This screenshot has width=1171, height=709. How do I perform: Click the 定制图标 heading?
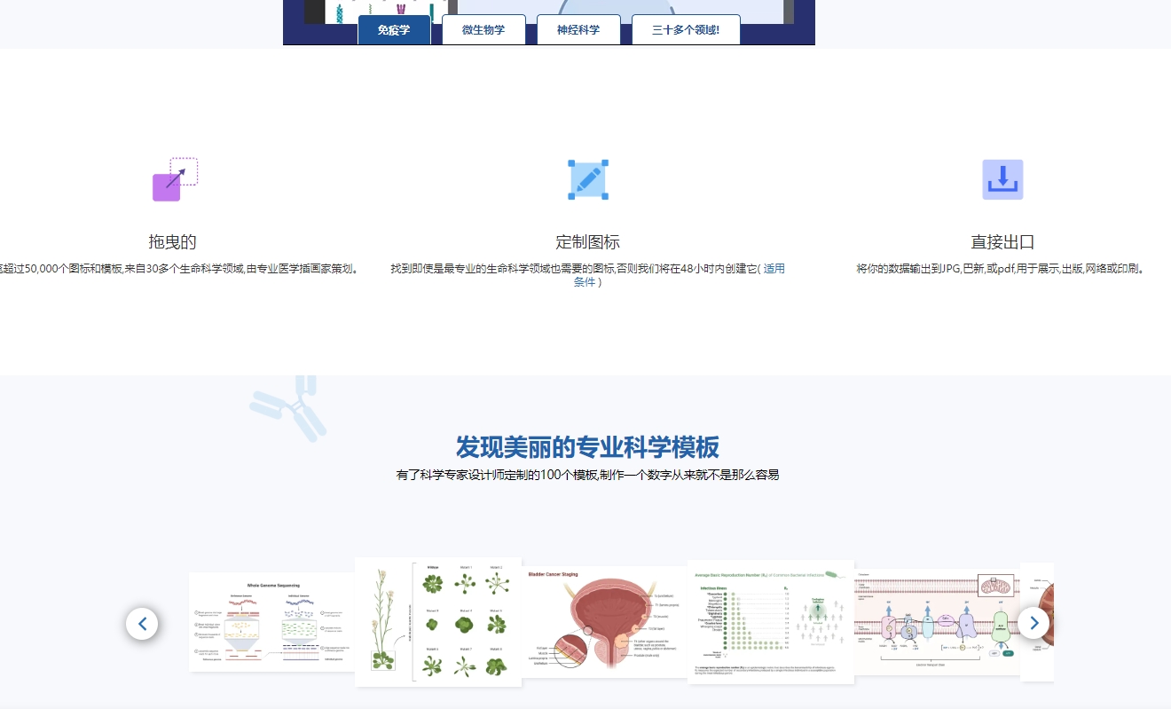[x=587, y=242]
